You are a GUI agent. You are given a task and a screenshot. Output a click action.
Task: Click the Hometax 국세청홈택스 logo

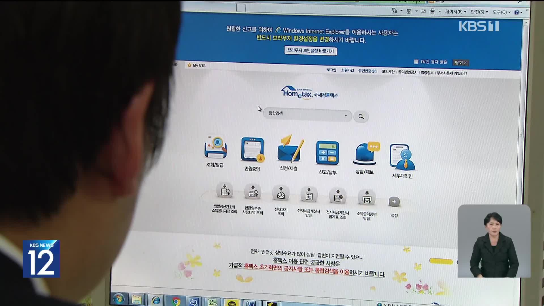point(309,93)
